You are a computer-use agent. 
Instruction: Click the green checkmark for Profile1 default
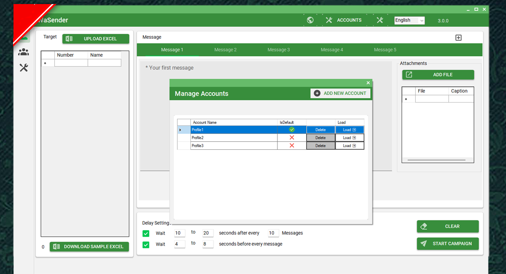tap(291, 130)
